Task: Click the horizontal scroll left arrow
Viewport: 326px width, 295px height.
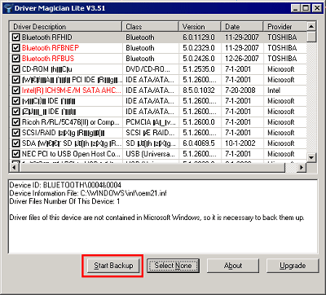Action: tap(14, 167)
